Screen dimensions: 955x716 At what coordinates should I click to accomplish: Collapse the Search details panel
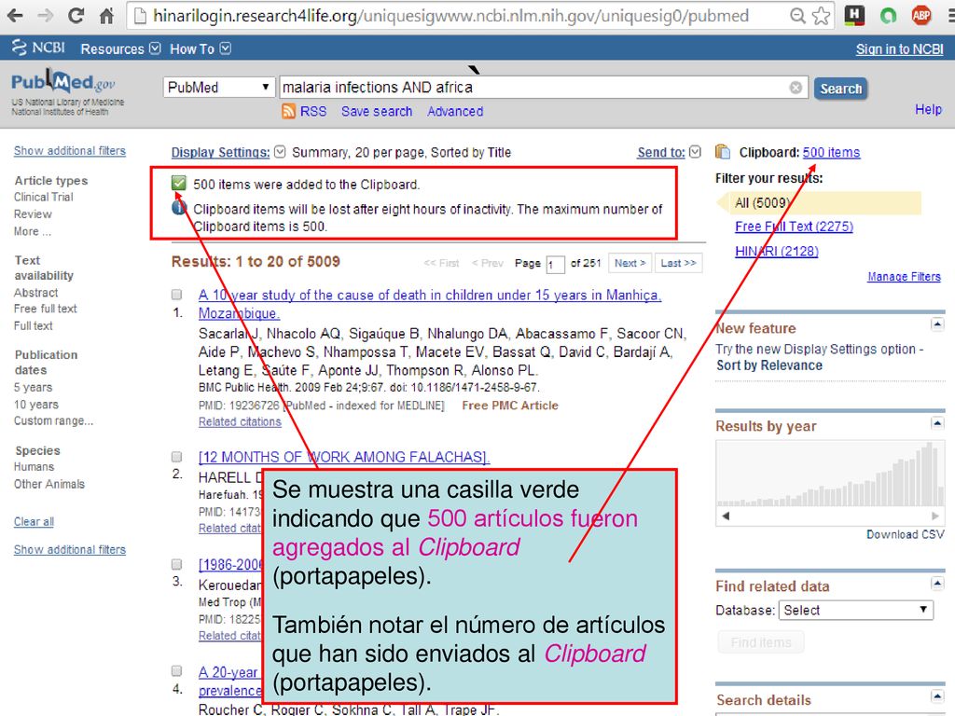coord(937,696)
